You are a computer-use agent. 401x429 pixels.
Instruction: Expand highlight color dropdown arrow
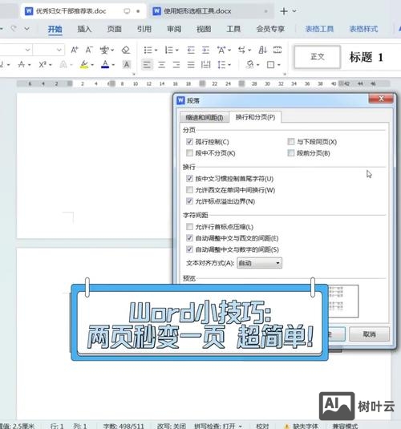coord(92,65)
